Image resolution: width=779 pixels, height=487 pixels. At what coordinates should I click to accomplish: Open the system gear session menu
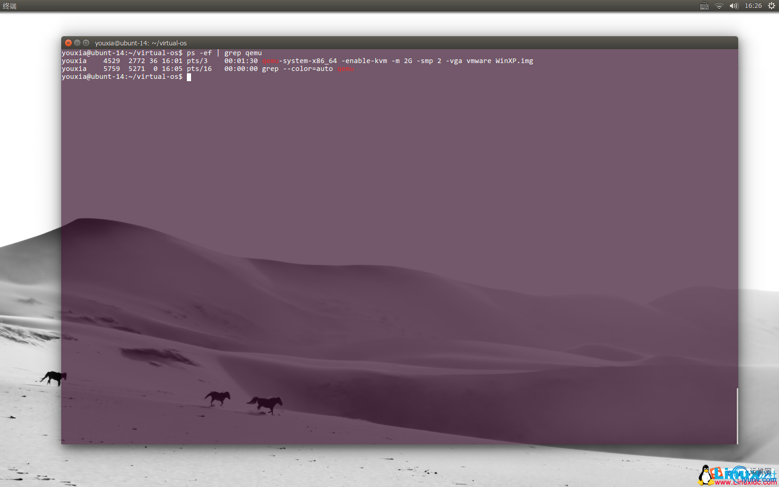[x=772, y=6]
